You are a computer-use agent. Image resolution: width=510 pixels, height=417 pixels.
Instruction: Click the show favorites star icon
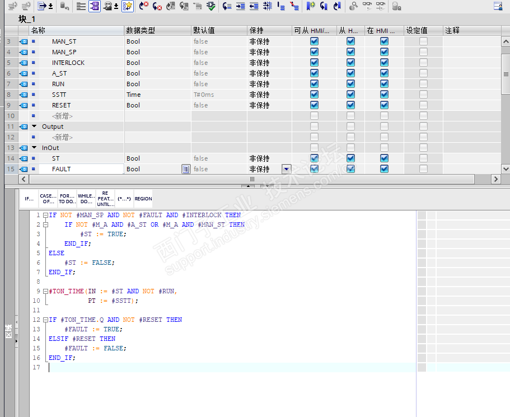click(128, 6)
